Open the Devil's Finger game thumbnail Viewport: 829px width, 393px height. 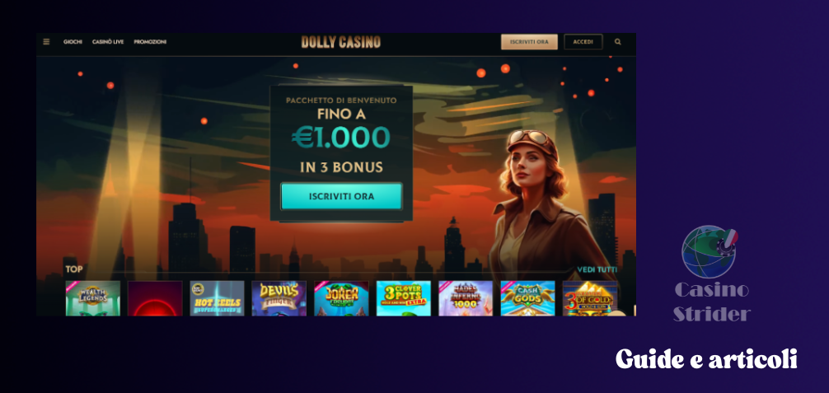[279, 298]
